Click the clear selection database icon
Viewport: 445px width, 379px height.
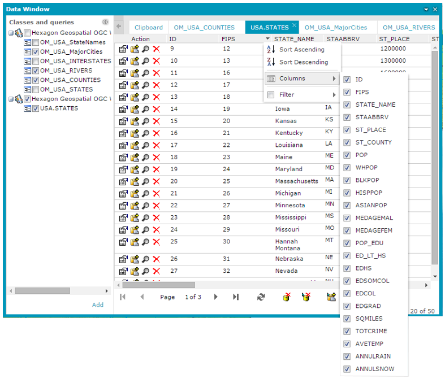coord(287,297)
